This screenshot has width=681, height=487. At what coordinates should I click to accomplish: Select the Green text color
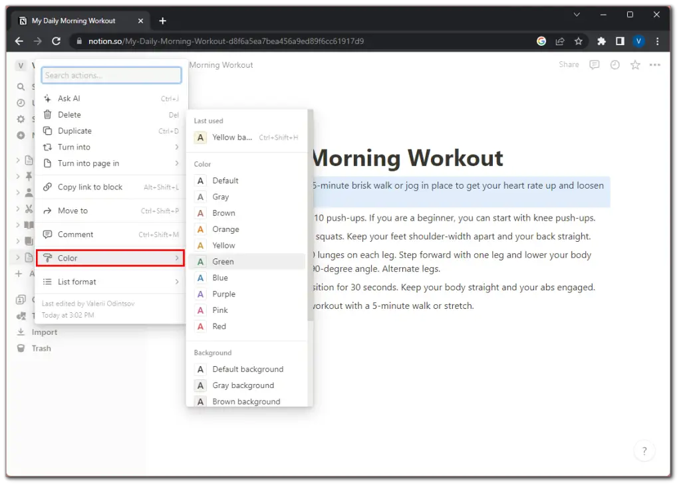(222, 261)
